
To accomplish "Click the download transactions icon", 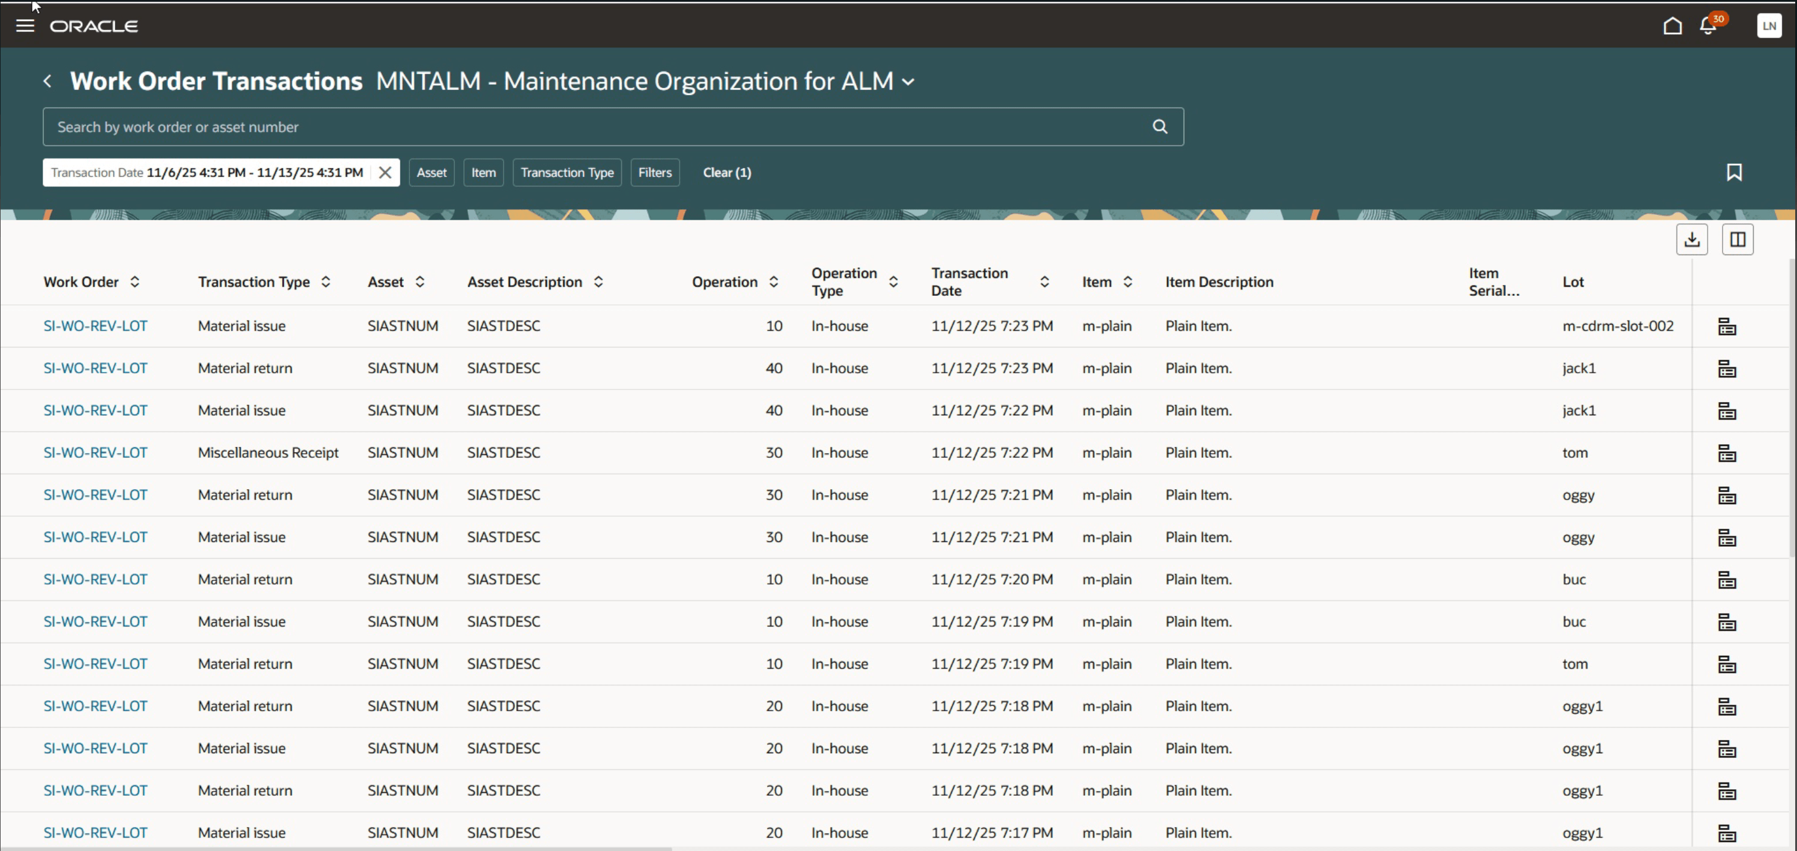I will tap(1691, 239).
